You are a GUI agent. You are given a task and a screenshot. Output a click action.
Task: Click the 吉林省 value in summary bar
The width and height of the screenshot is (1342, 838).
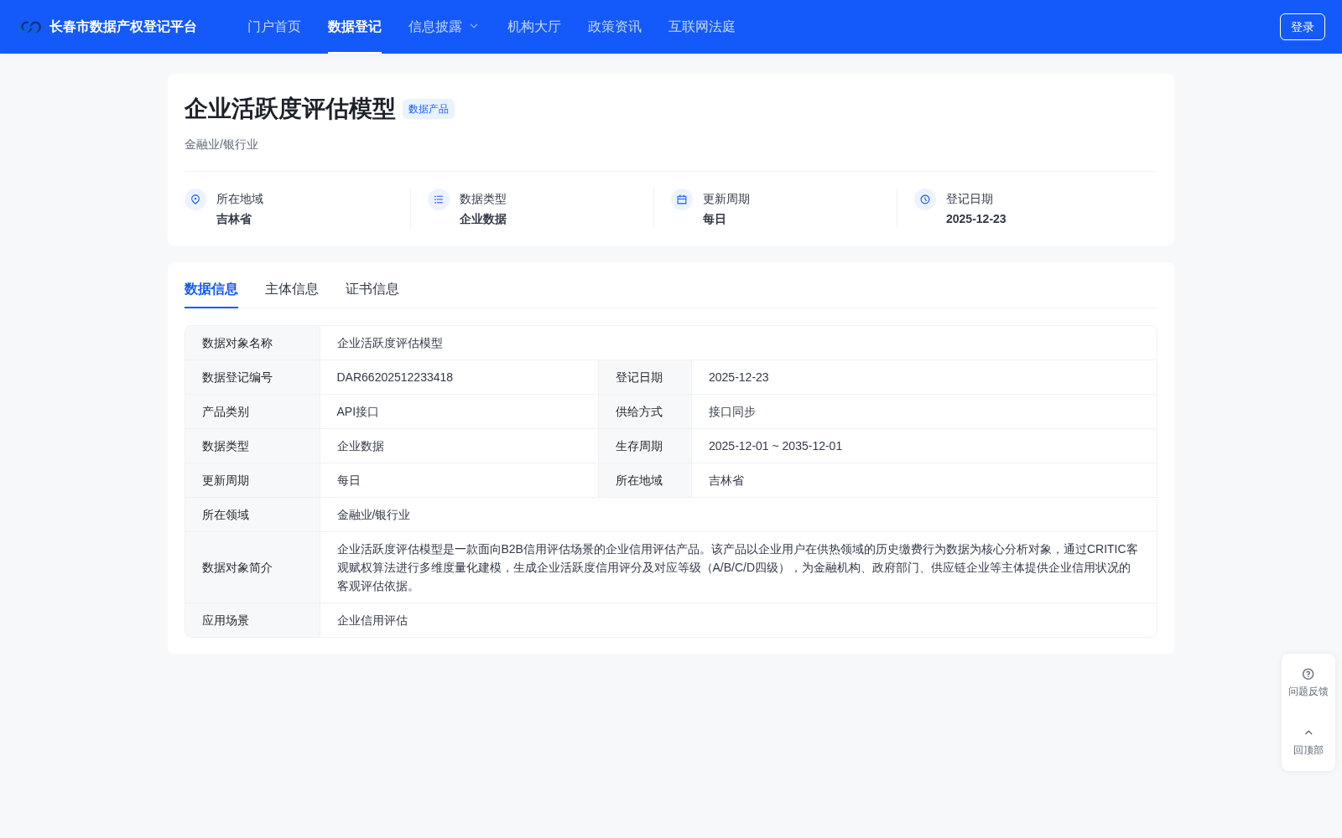pyautogui.click(x=234, y=219)
